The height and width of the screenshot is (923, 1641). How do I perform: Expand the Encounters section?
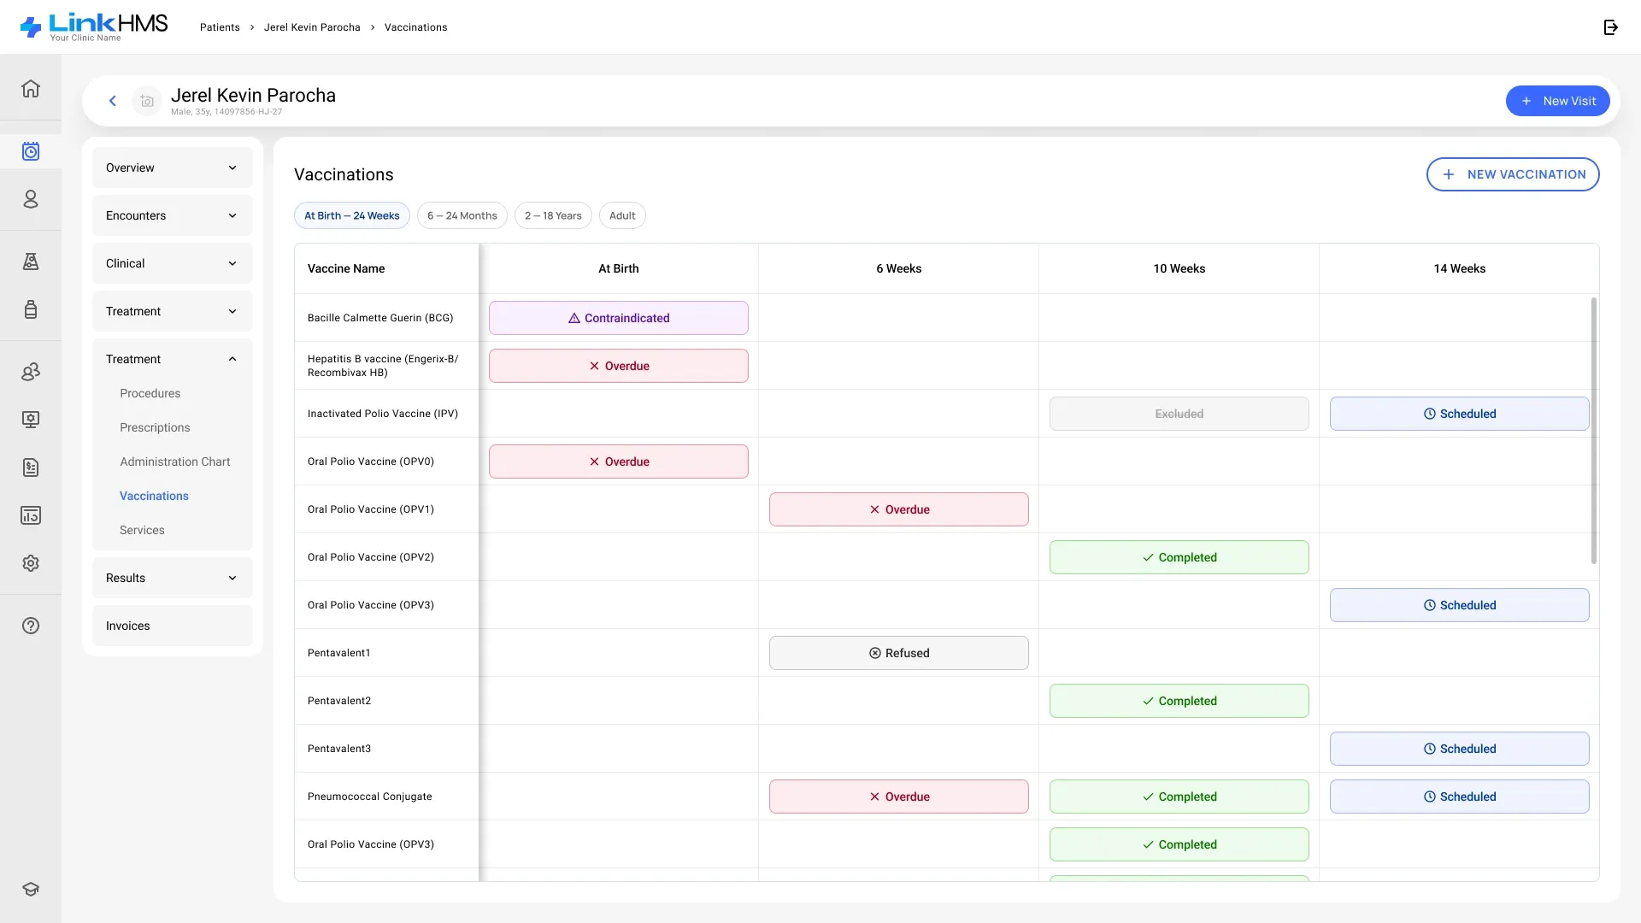[173, 215]
